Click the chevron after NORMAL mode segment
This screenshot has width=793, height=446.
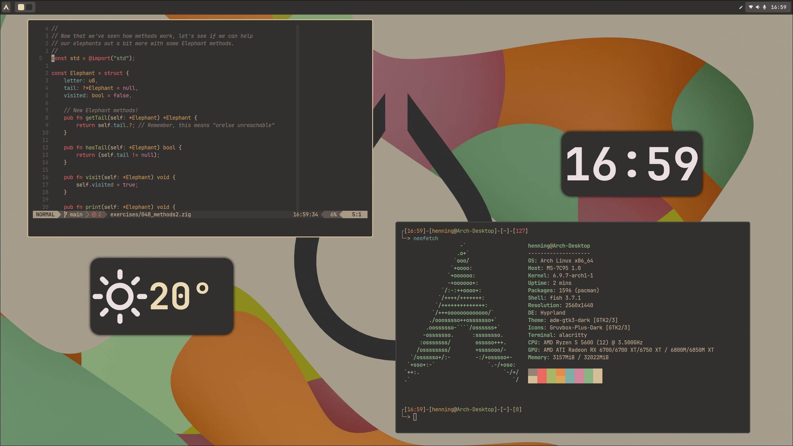(x=59, y=214)
